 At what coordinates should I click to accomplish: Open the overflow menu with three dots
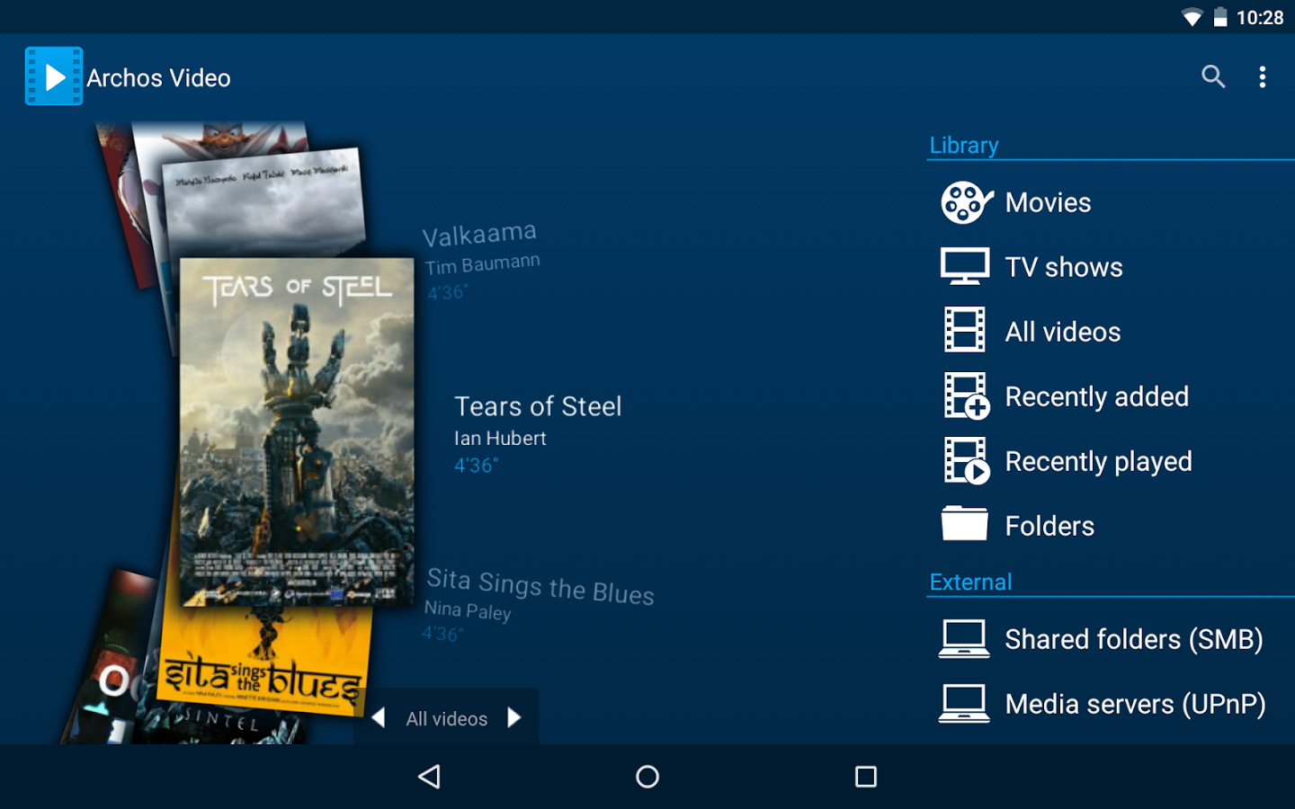pyautogui.click(x=1262, y=76)
